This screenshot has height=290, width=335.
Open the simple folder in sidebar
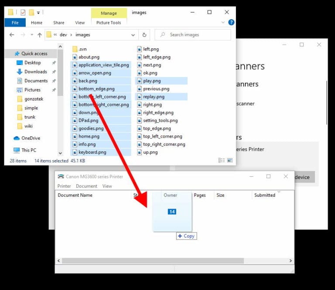(x=31, y=108)
